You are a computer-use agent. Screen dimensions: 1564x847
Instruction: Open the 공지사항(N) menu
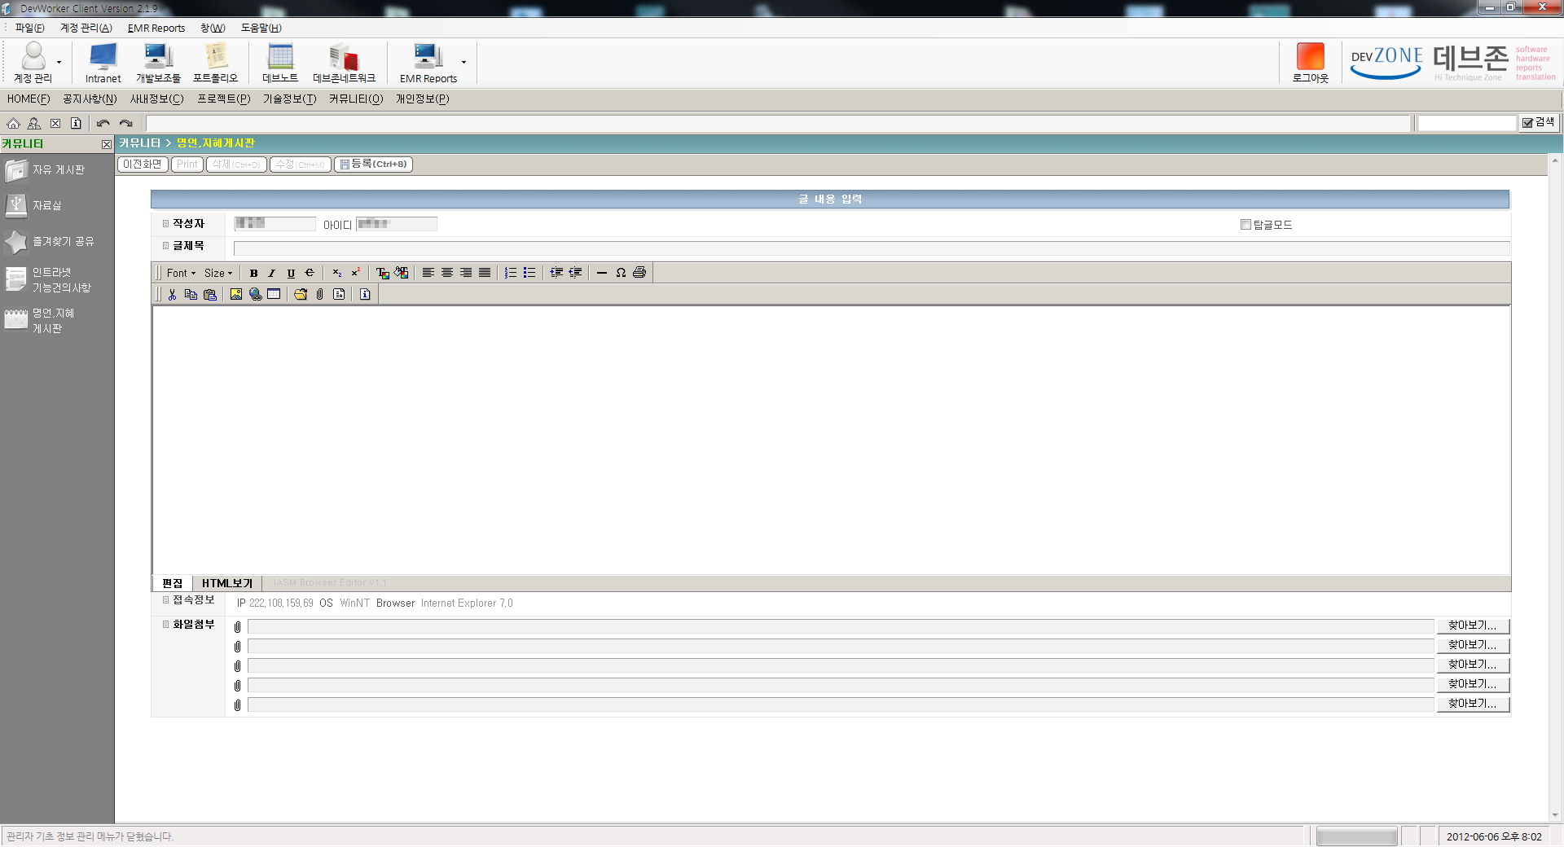(90, 99)
